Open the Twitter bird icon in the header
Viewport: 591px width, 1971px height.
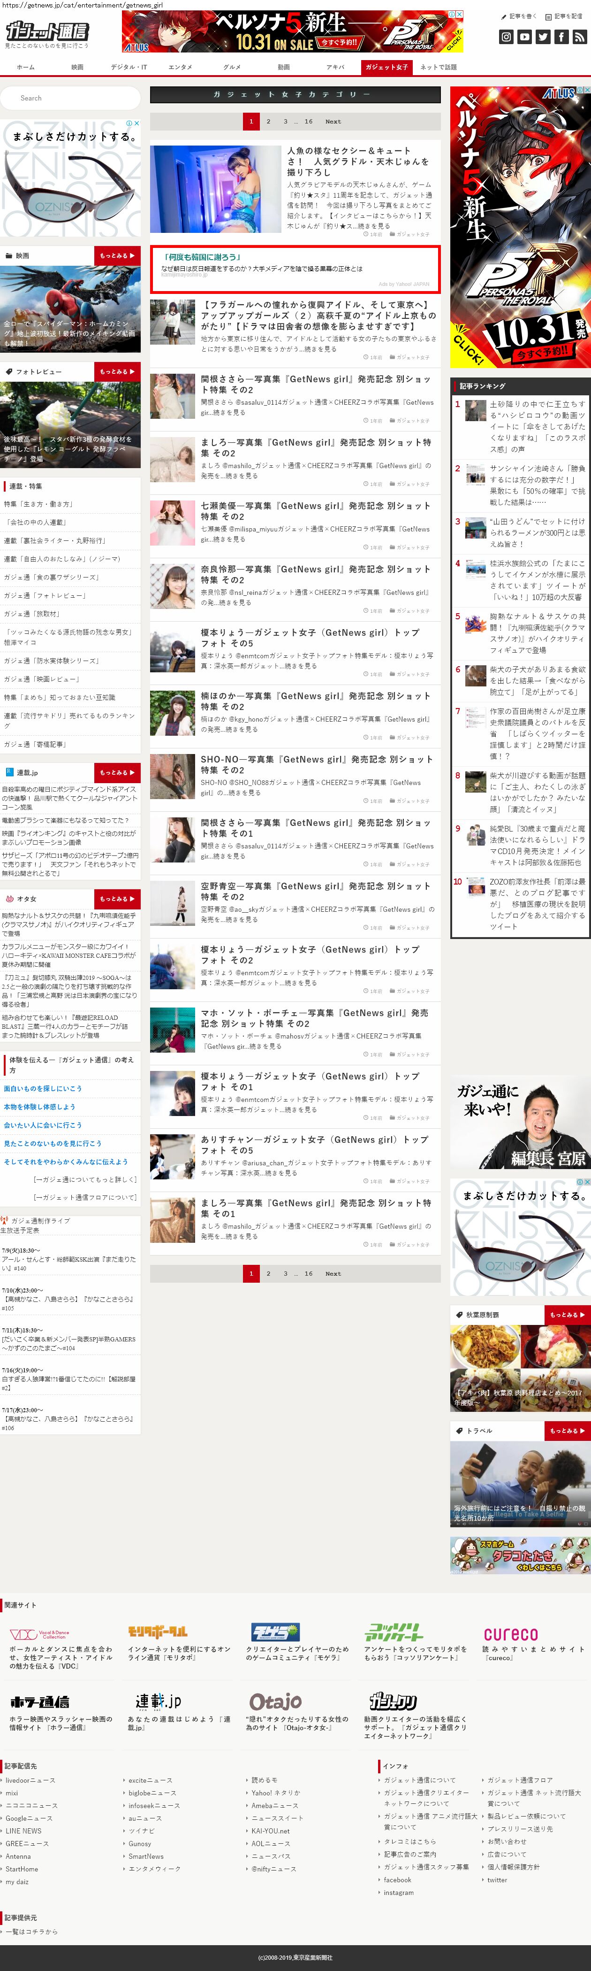click(542, 36)
